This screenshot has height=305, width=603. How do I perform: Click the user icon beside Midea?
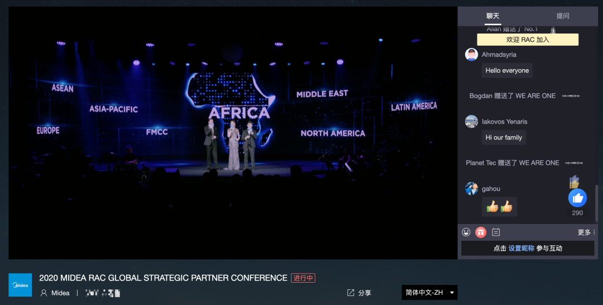pos(44,293)
